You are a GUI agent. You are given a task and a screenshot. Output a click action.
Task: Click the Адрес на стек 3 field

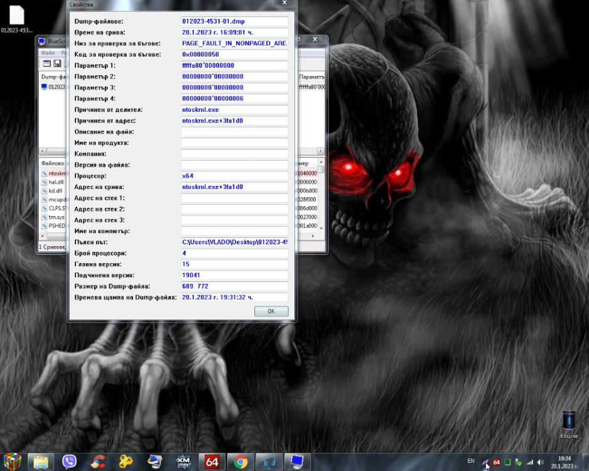[234, 220]
